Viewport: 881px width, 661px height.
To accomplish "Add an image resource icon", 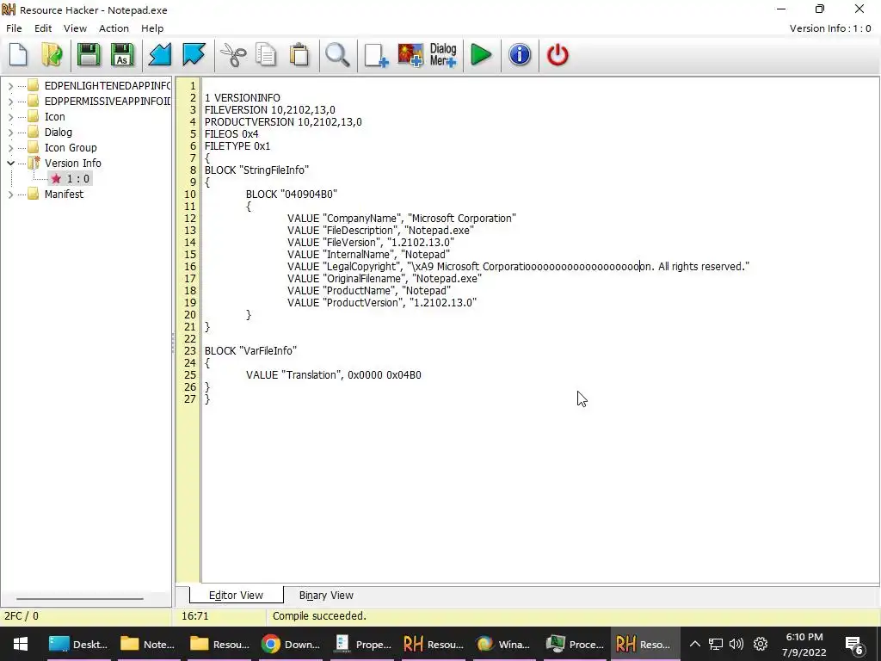I will click(x=410, y=55).
